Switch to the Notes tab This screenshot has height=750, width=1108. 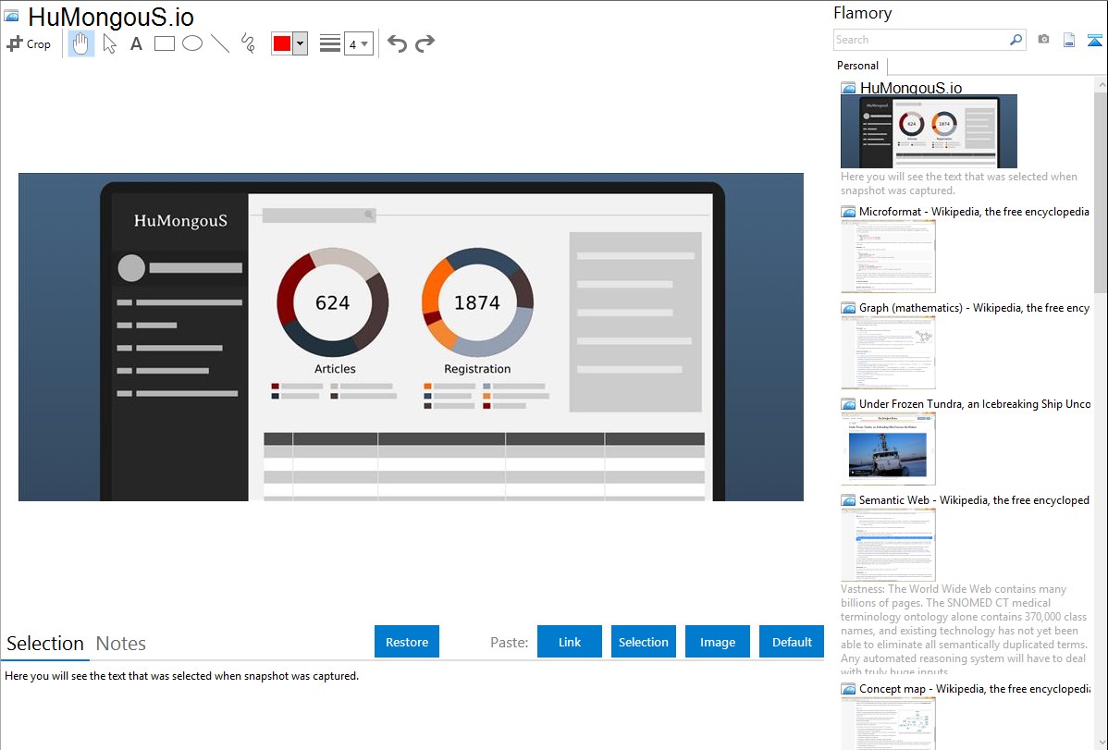(x=121, y=644)
